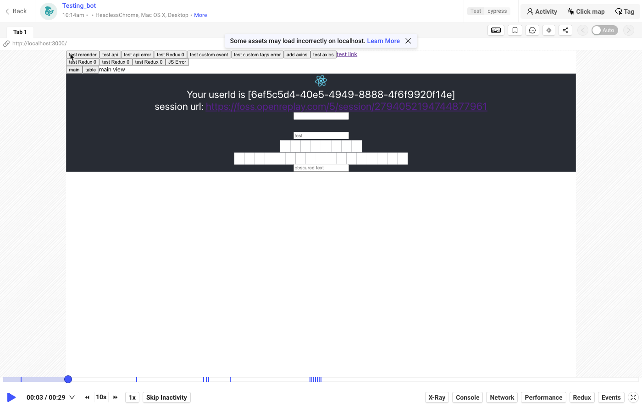The image size is (642, 412).
Task: Open the Console tab
Action: point(467,397)
